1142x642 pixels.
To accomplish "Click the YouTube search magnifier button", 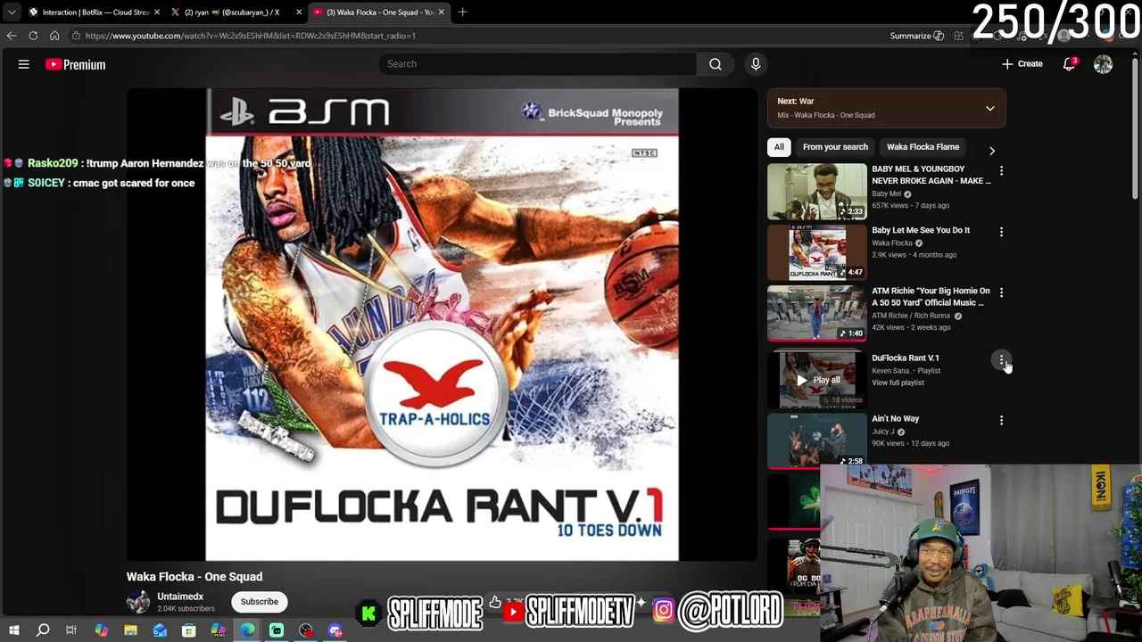I will 716,64.
